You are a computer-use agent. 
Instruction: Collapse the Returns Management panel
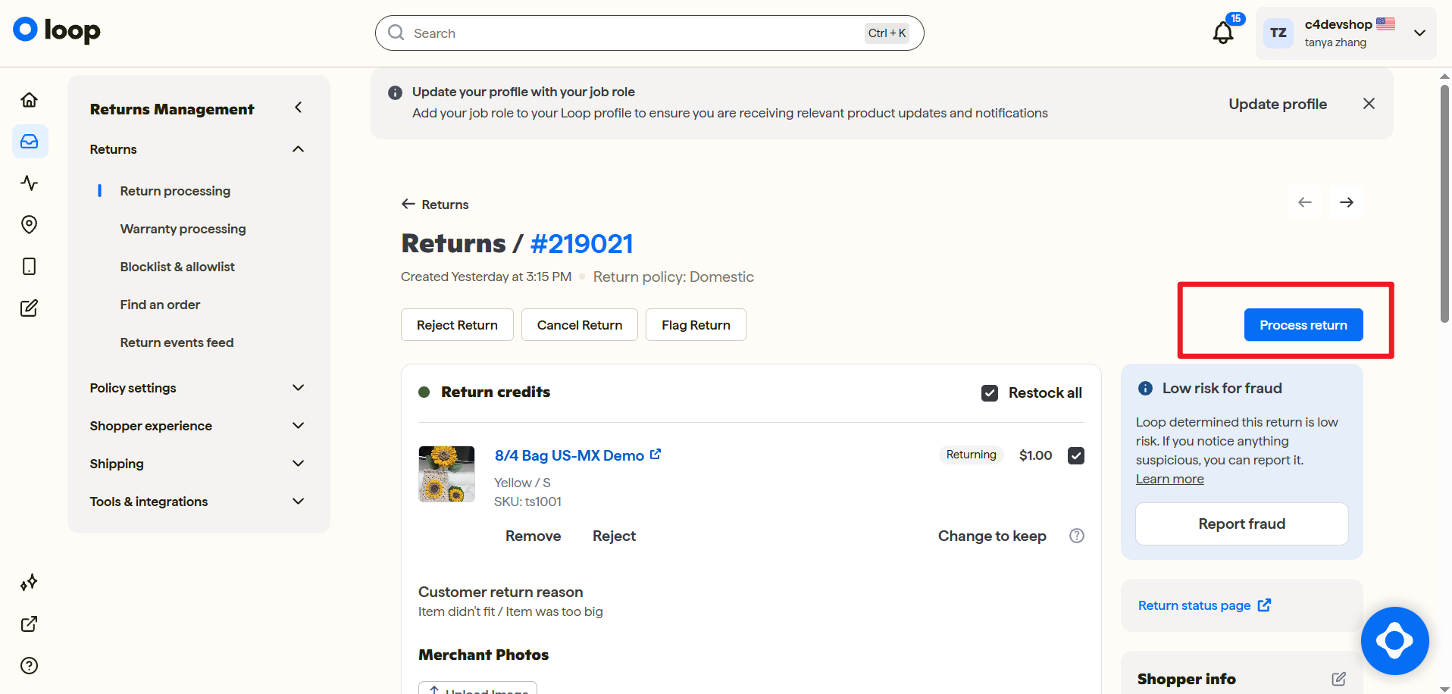click(x=299, y=108)
